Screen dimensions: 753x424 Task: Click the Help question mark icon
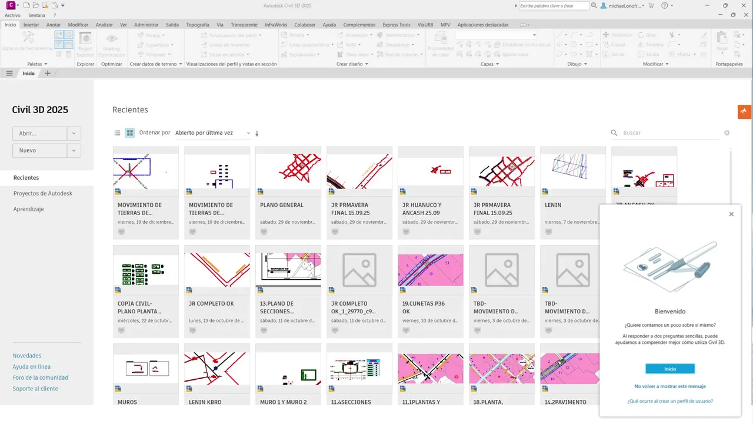664,5
